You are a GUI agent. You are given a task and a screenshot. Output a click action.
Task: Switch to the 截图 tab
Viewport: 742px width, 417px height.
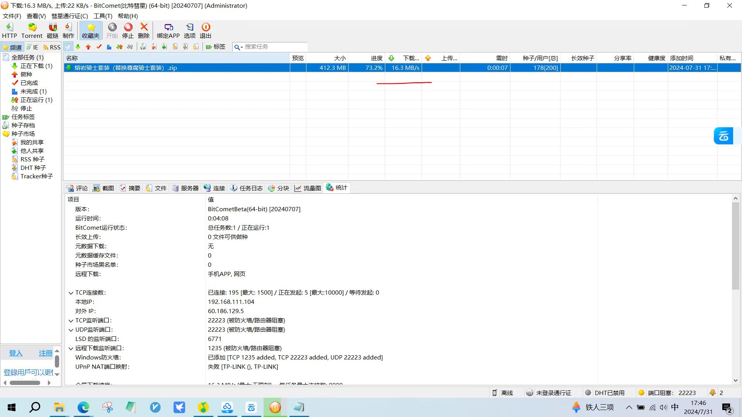click(x=104, y=188)
